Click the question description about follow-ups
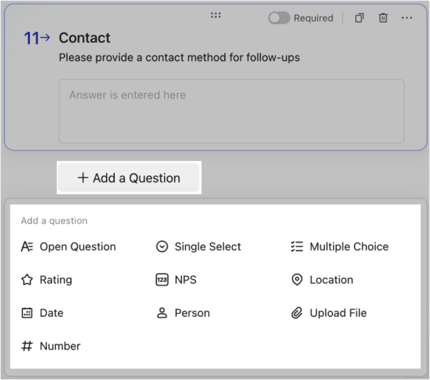This screenshot has height=380, width=430. (x=179, y=57)
